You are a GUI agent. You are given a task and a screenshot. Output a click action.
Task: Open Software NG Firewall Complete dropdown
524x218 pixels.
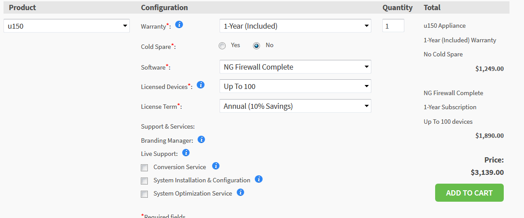coord(295,67)
